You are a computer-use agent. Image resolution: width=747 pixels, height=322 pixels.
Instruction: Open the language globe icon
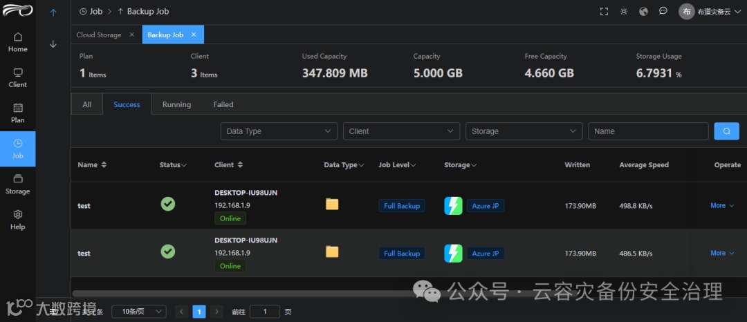[644, 12]
